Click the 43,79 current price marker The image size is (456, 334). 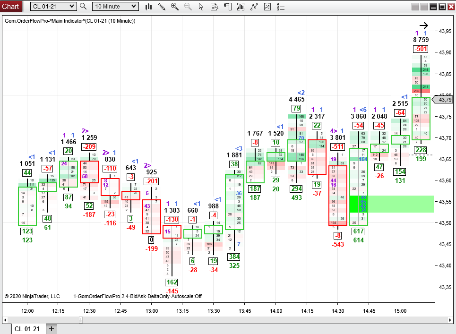pos(444,100)
